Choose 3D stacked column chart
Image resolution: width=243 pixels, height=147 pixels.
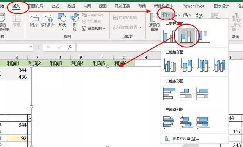click(186, 66)
